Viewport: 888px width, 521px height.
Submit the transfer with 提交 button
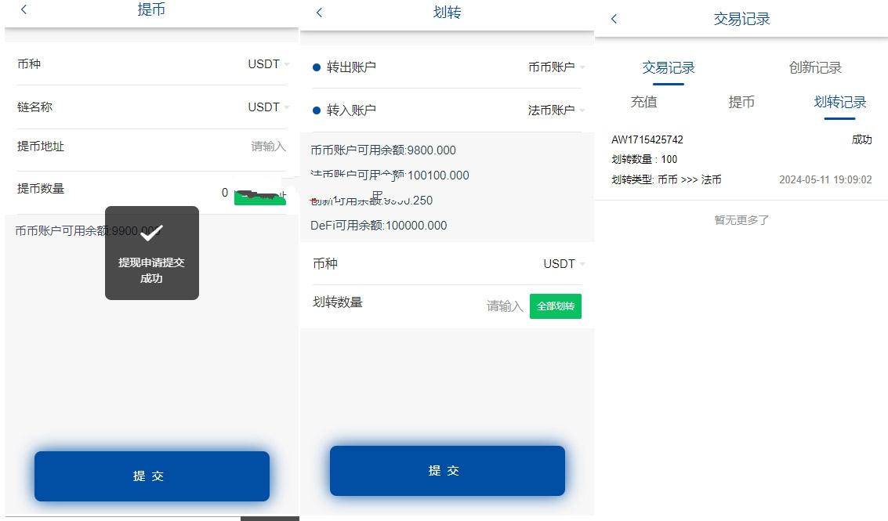[448, 471]
